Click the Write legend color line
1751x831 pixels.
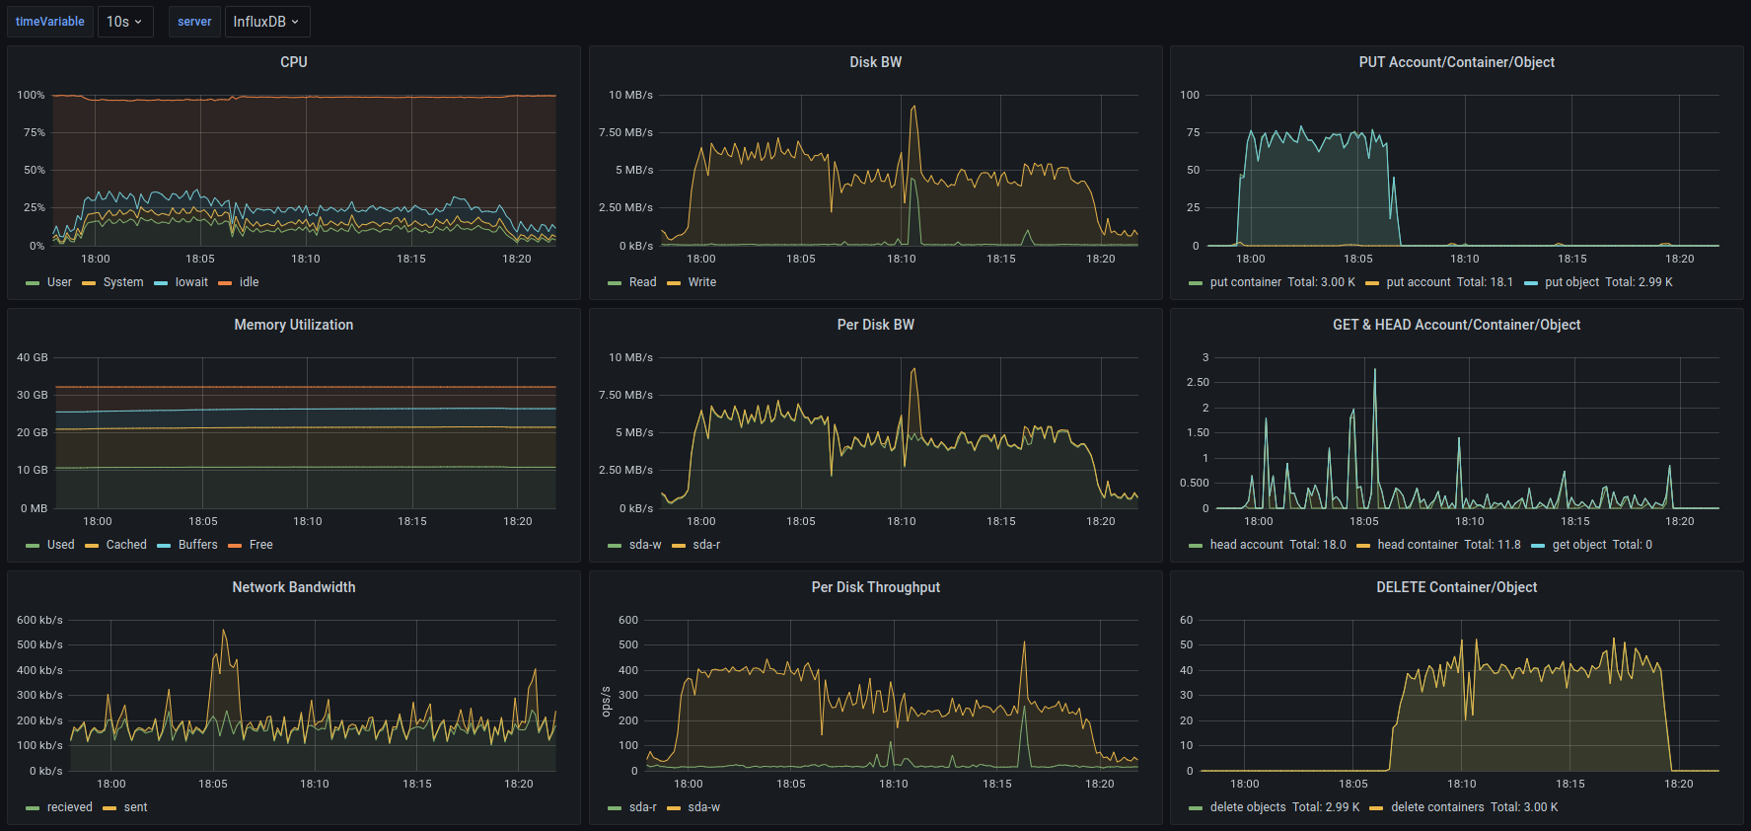coord(674,283)
